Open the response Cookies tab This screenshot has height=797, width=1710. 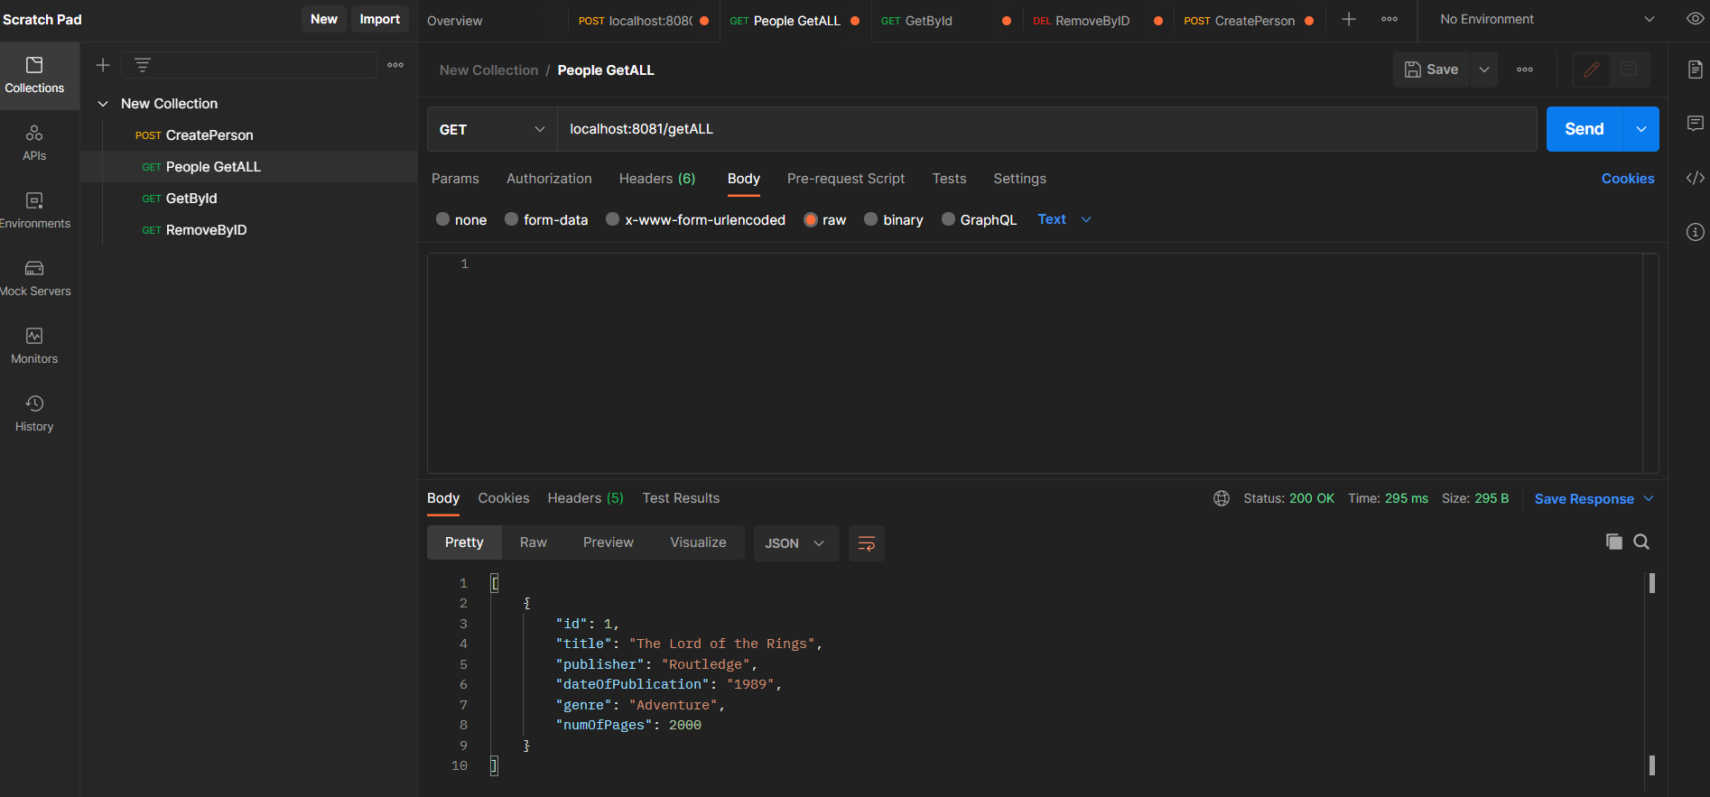(504, 498)
